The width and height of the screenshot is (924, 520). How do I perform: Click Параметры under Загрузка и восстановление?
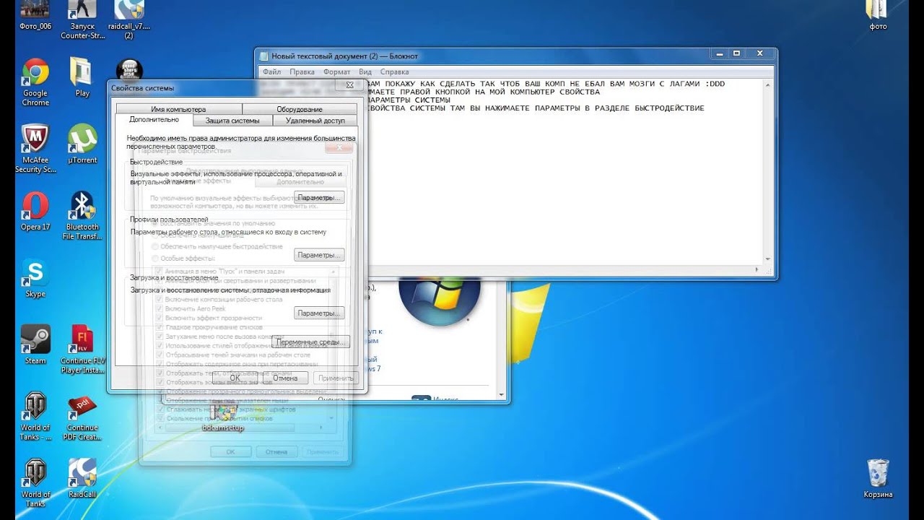tap(319, 313)
